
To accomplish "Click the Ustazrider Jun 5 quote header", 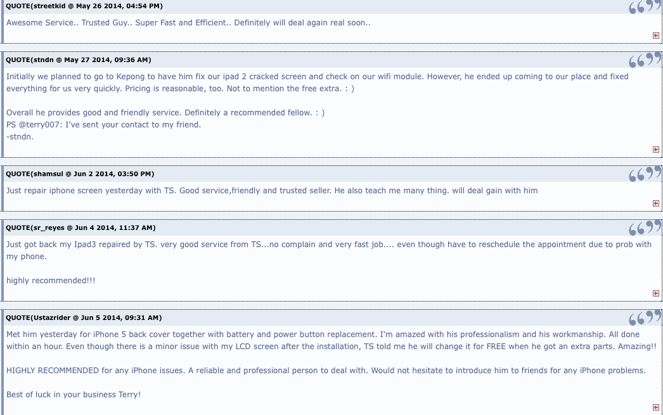I will pos(84,317).
